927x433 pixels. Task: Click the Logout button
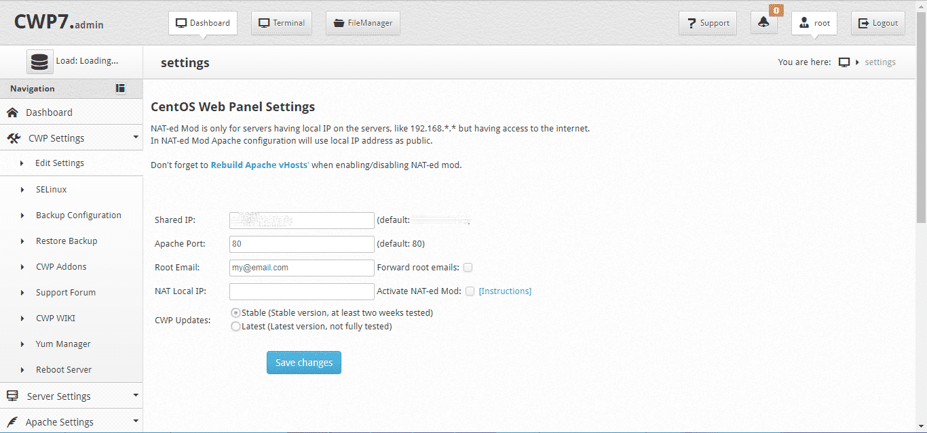point(878,23)
